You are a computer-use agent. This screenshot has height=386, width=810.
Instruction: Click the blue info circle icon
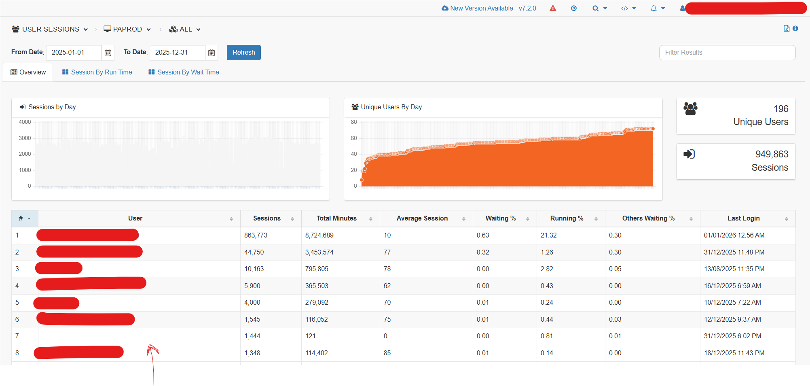click(795, 28)
